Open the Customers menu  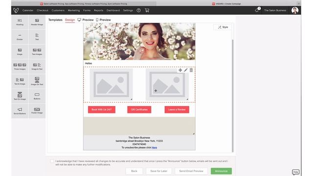pyautogui.click(x=58, y=10)
